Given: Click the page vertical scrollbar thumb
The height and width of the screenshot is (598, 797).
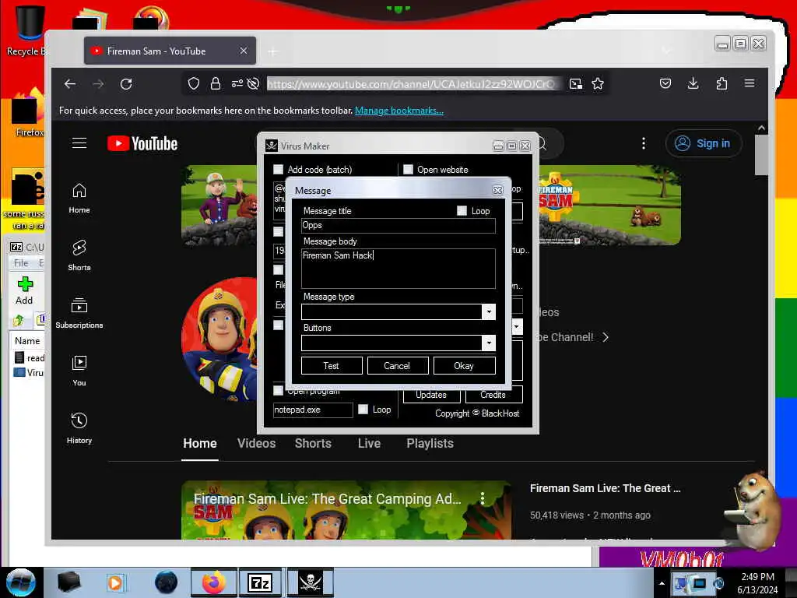Looking at the screenshot, I should (x=761, y=155).
